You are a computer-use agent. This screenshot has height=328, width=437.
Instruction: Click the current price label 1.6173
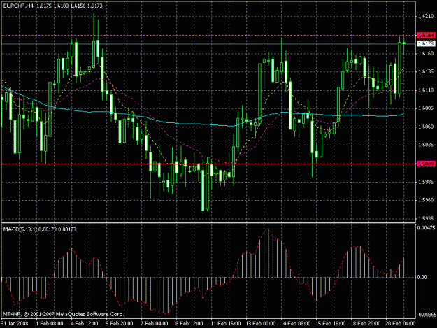tap(426, 43)
